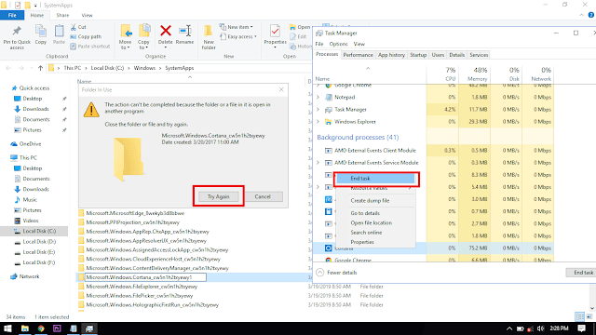Open Google Chrome from taskbar
596x335 pixels.
click(x=41, y=328)
